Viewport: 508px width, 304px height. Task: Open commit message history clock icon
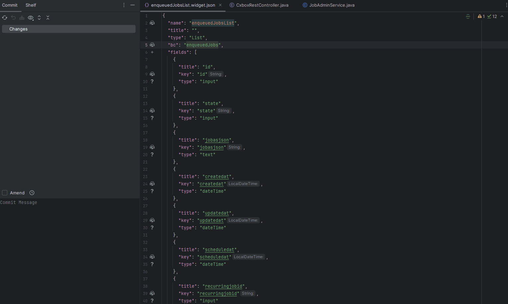click(32, 193)
